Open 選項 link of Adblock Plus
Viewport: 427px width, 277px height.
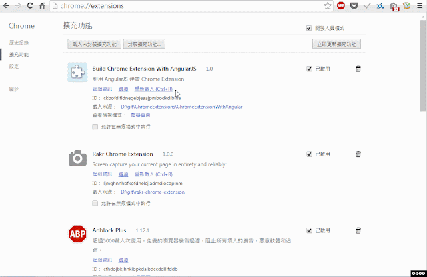[123, 260]
